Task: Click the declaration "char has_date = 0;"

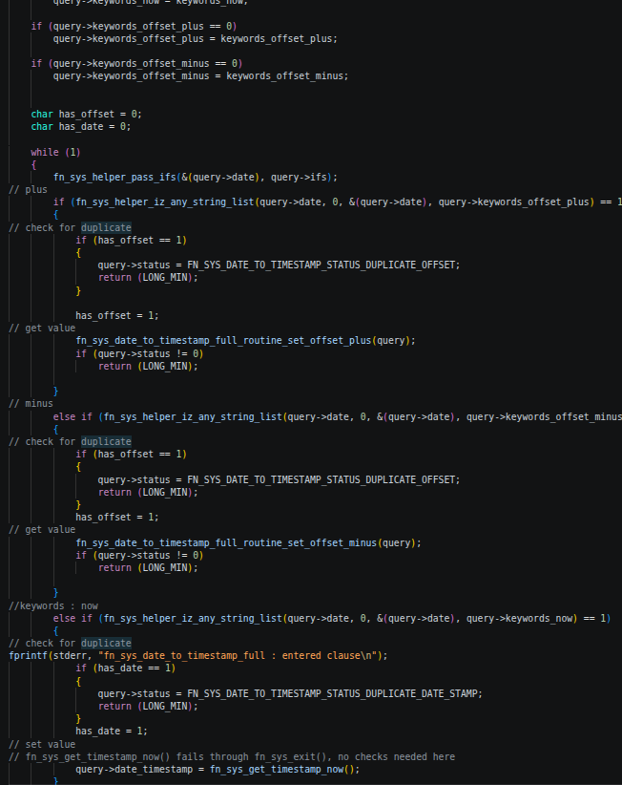Action: [x=80, y=127]
